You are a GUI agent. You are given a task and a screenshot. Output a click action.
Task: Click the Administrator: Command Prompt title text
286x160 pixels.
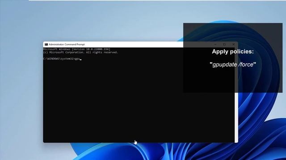67,44
